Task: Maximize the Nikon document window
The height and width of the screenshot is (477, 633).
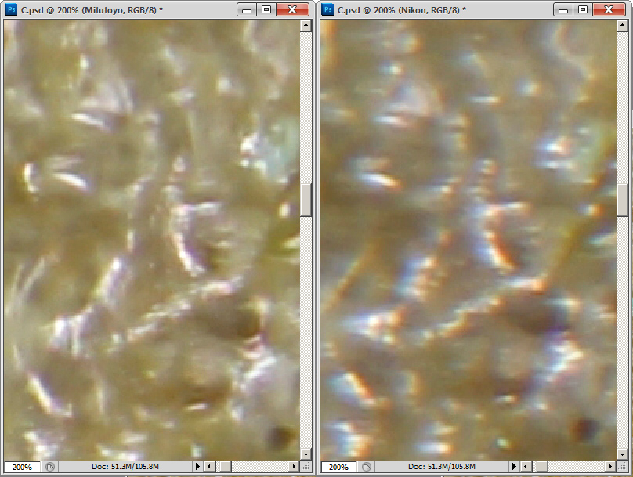Action: point(583,9)
